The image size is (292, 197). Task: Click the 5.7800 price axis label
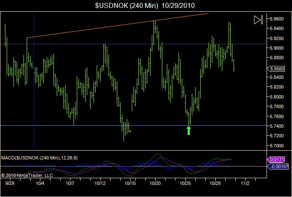tap(277, 106)
